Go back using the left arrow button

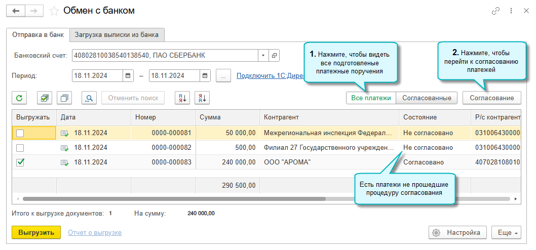pos(16,11)
